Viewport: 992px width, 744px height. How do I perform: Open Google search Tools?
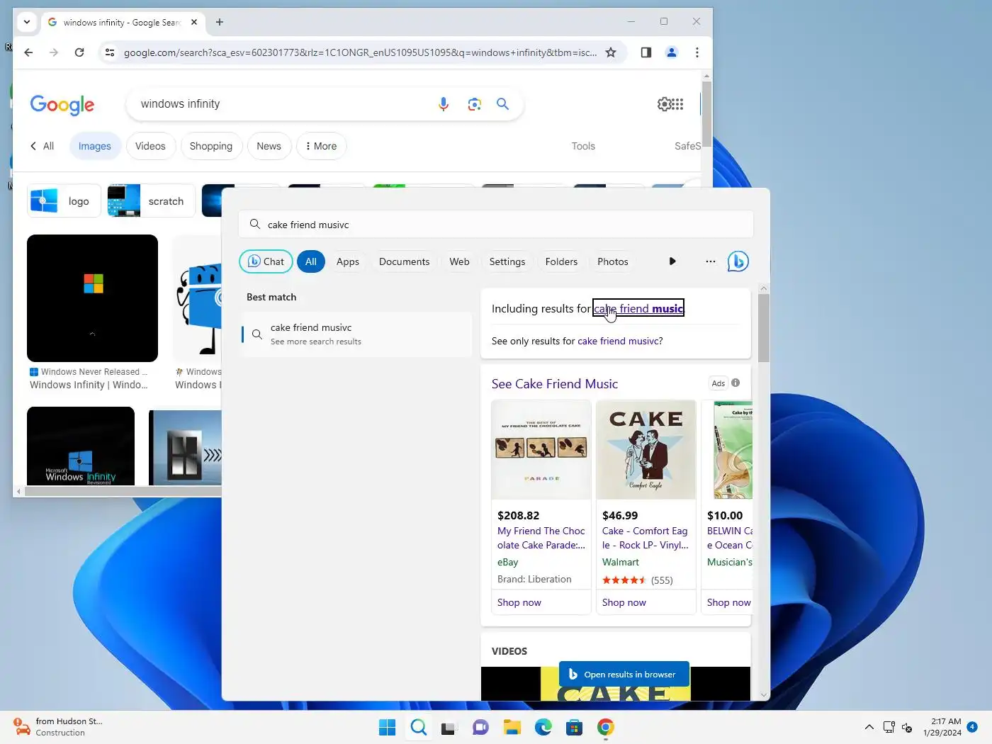(583, 146)
